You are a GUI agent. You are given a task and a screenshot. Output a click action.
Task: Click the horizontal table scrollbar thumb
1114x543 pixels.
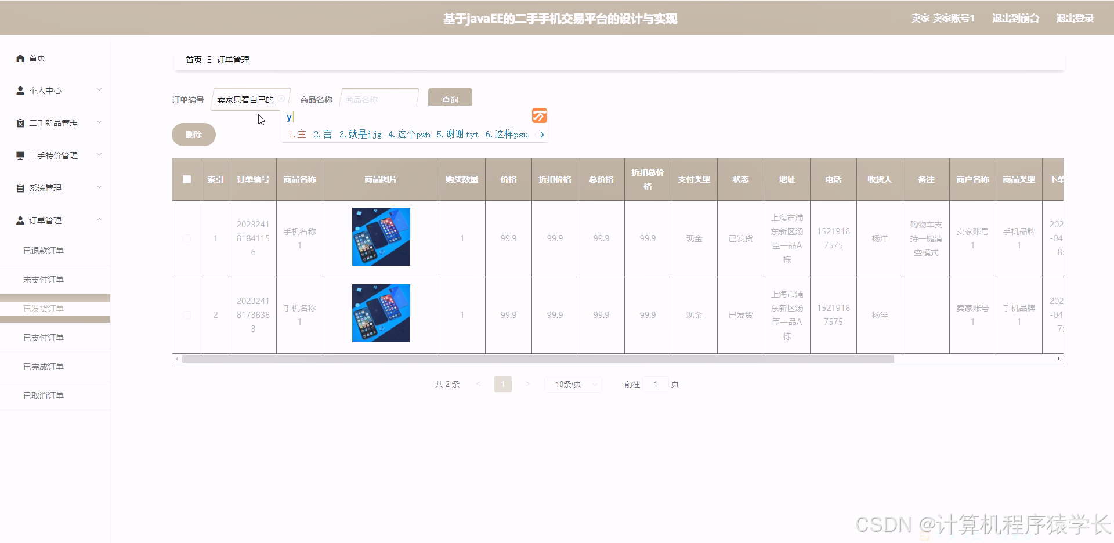(x=538, y=359)
